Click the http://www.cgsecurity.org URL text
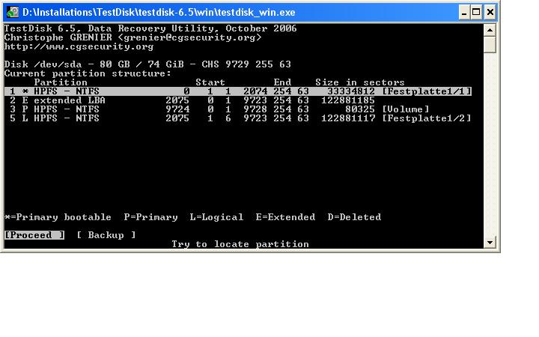The image size is (539, 337). tap(79, 46)
